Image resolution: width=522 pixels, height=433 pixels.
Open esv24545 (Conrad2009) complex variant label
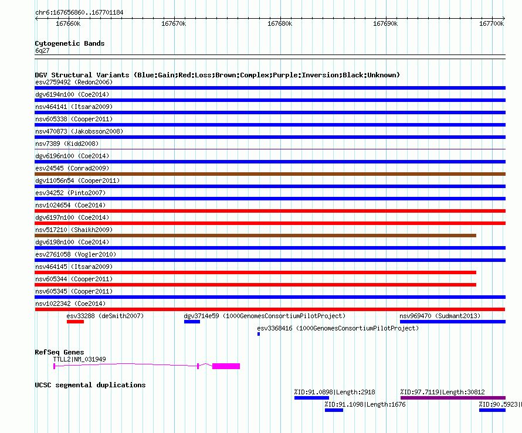(72, 168)
